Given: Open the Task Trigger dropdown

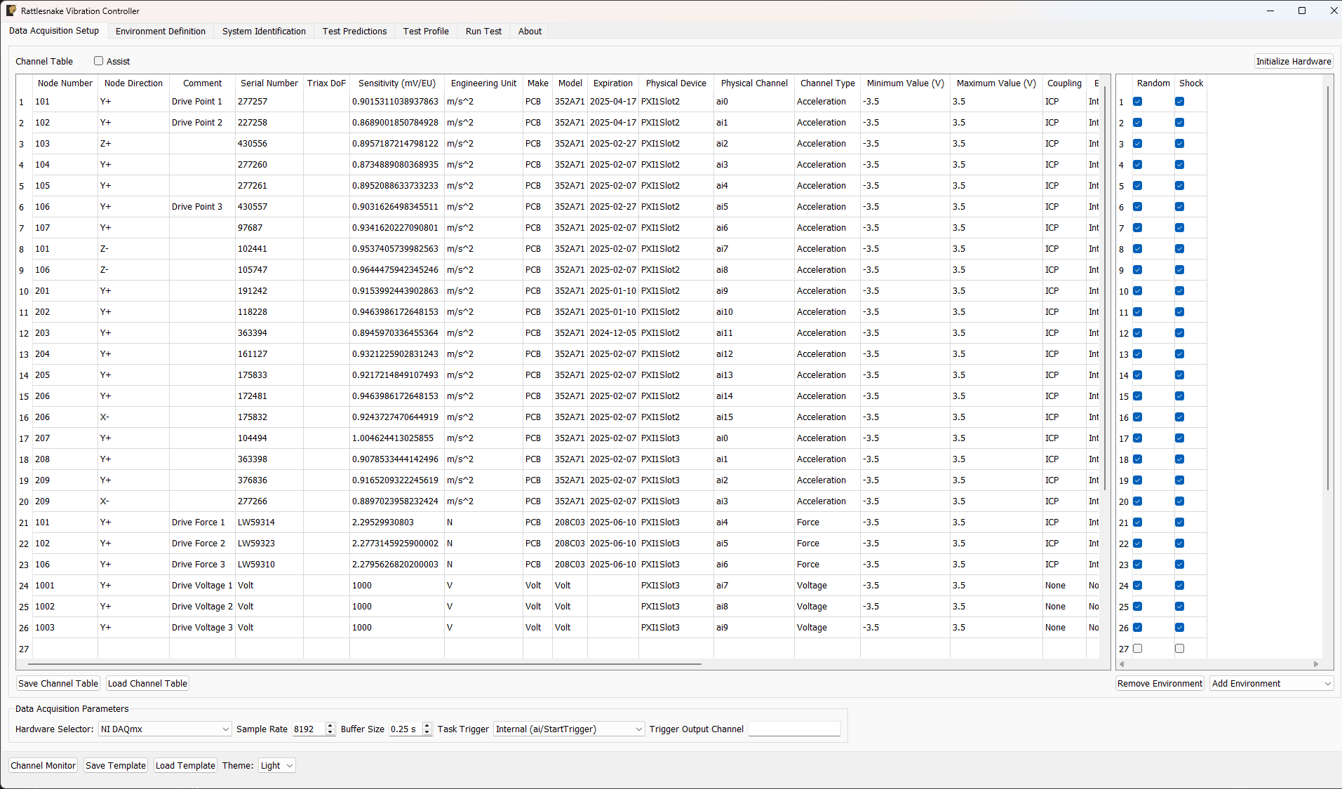Looking at the screenshot, I should click(568, 729).
